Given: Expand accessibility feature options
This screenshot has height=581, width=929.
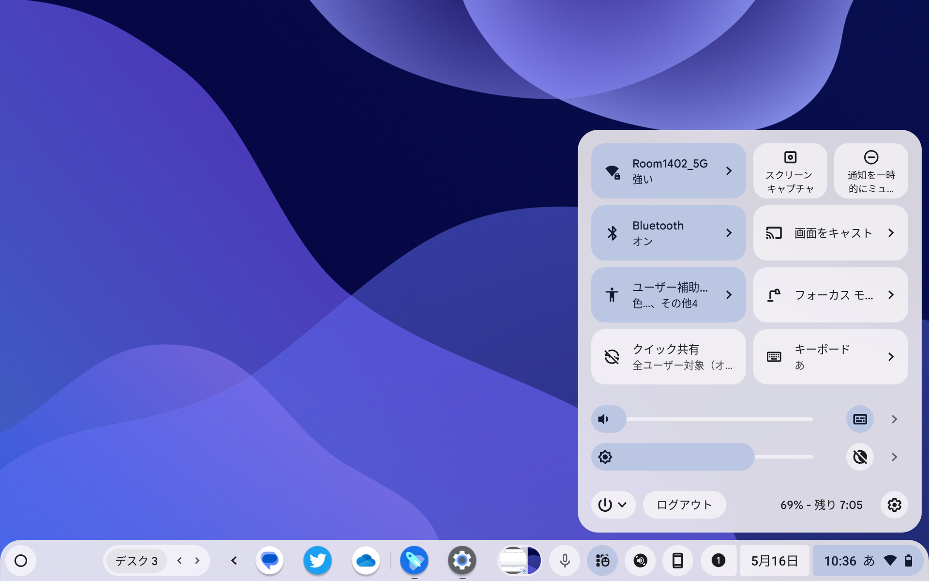Looking at the screenshot, I should [x=668, y=295].
